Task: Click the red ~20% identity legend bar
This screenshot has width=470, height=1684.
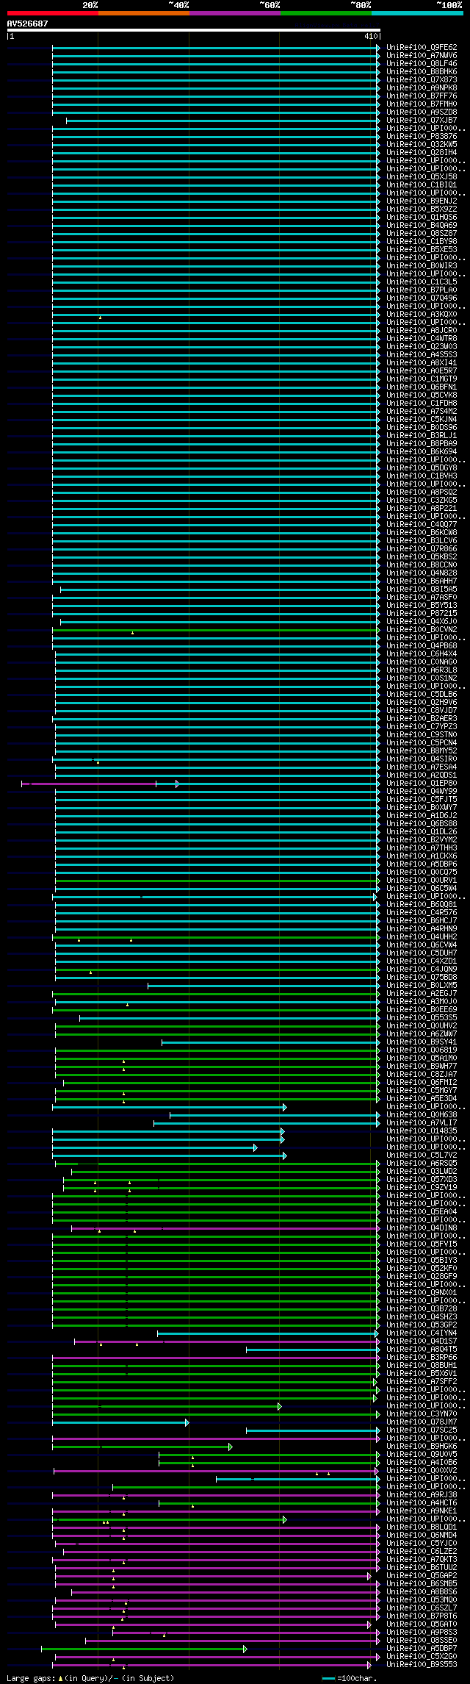Action: [x=52, y=13]
